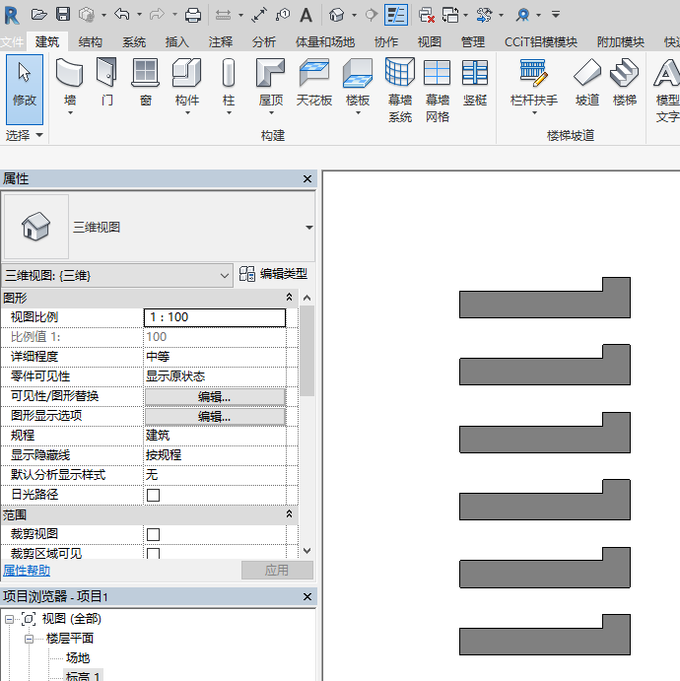Toggle the 裁剪区域可见 checkbox
Image resolution: width=680 pixels, height=681 pixels.
[x=154, y=553]
